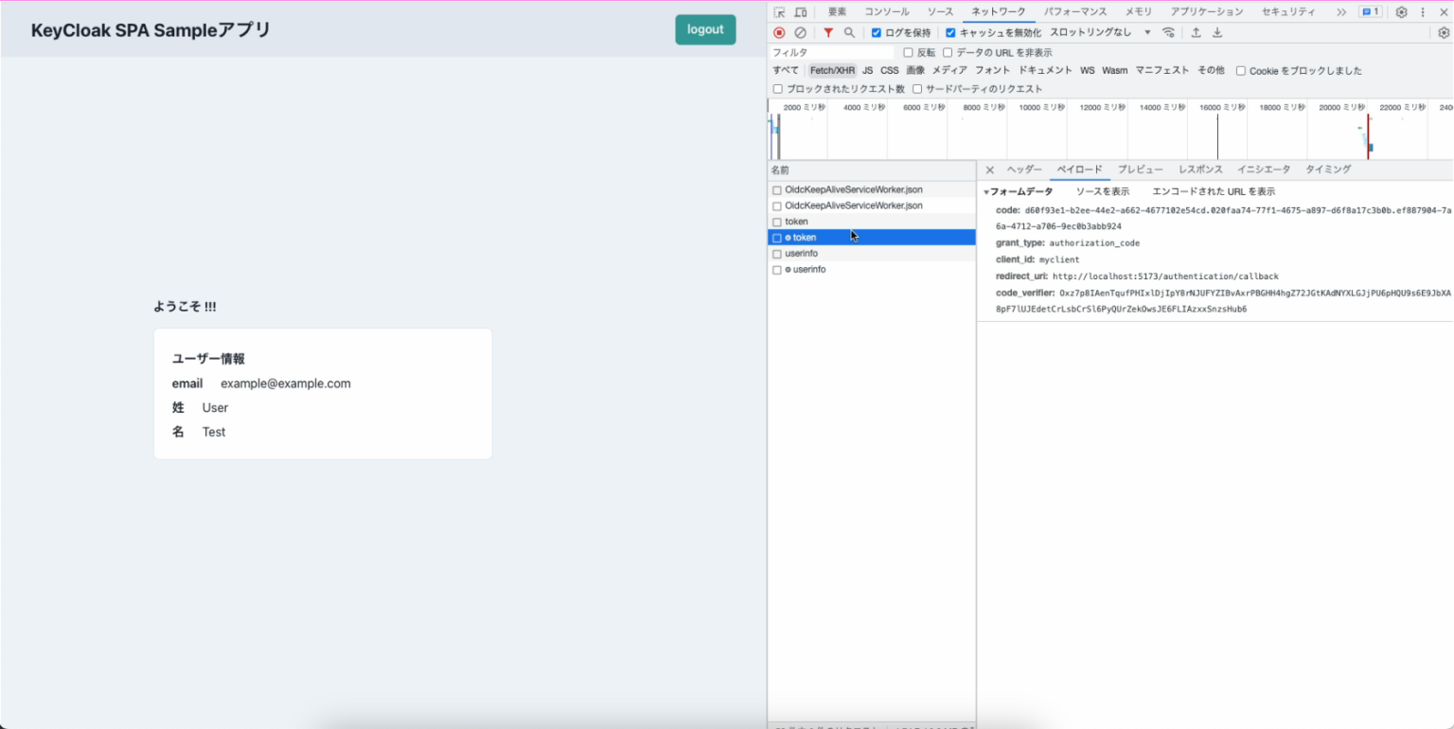Viewport: 1454px width, 729px height.
Task: Disable the ログを保持 checkbox
Action: [x=875, y=32]
